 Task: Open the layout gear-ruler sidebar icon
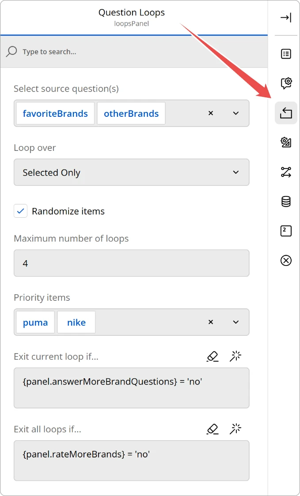(286, 142)
